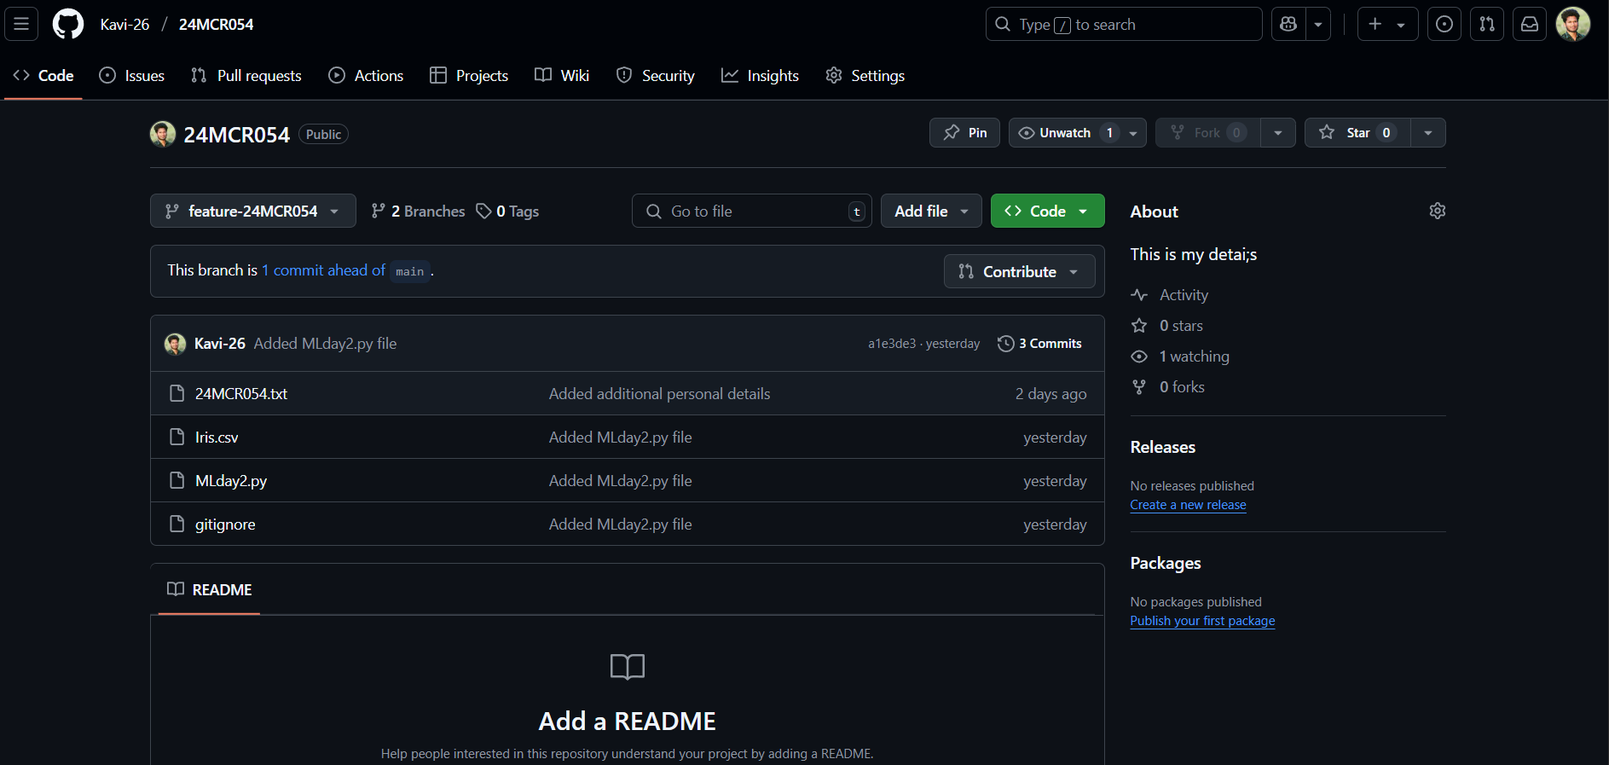Viewport: 1609px width, 765px height.
Task: Open the star lists dropdown arrow
Action: pos(1428,133)
